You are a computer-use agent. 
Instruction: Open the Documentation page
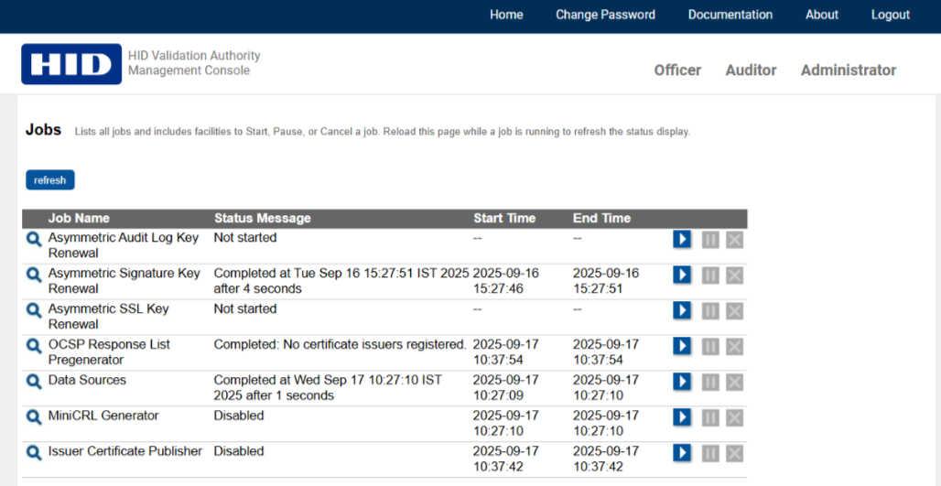(730, 15)
